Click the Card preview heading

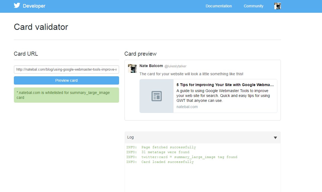141,54
